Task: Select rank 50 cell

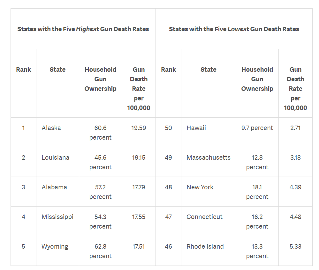Action: (x=169, y=132)
